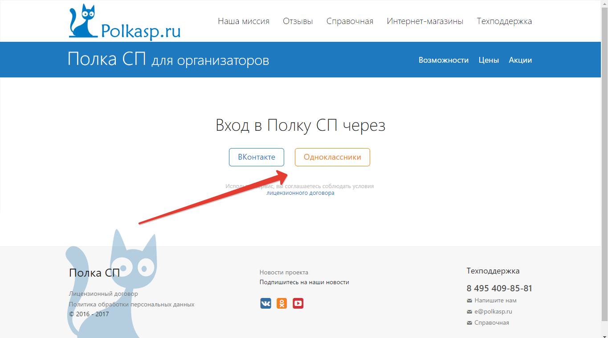The width and height of the screenshot is (608, 338).
Task: Click the 'Напишите нам' link
Action: (495, 300)
